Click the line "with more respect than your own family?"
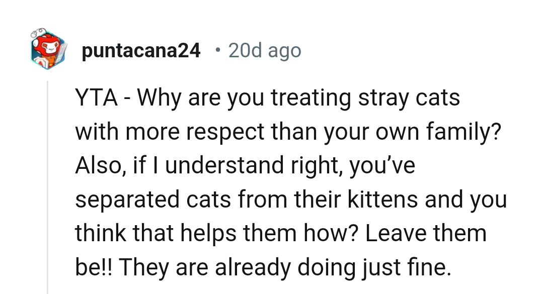The height and width of the screenshot is (294, 543). pos(287,131)
